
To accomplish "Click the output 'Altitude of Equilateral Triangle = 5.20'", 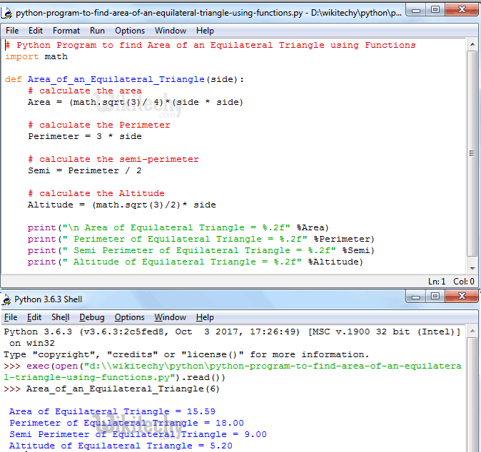I will 121,446.
